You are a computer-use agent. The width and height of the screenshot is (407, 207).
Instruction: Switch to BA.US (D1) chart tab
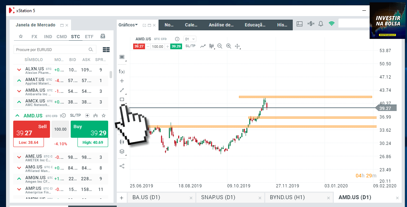click(160, 197)
